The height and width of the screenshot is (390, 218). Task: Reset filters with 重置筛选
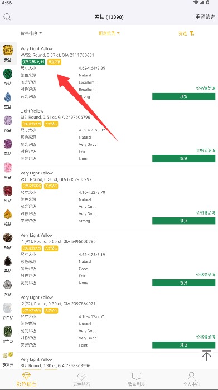[205, 17]
